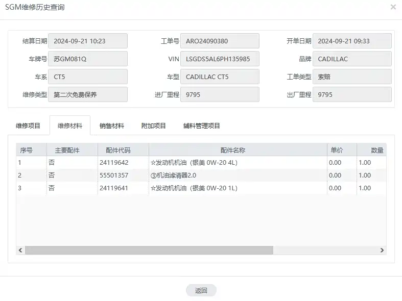This screenshot has width=402, height=301.
Task: Click the 主要配件 column header
Action: [73, 150]
